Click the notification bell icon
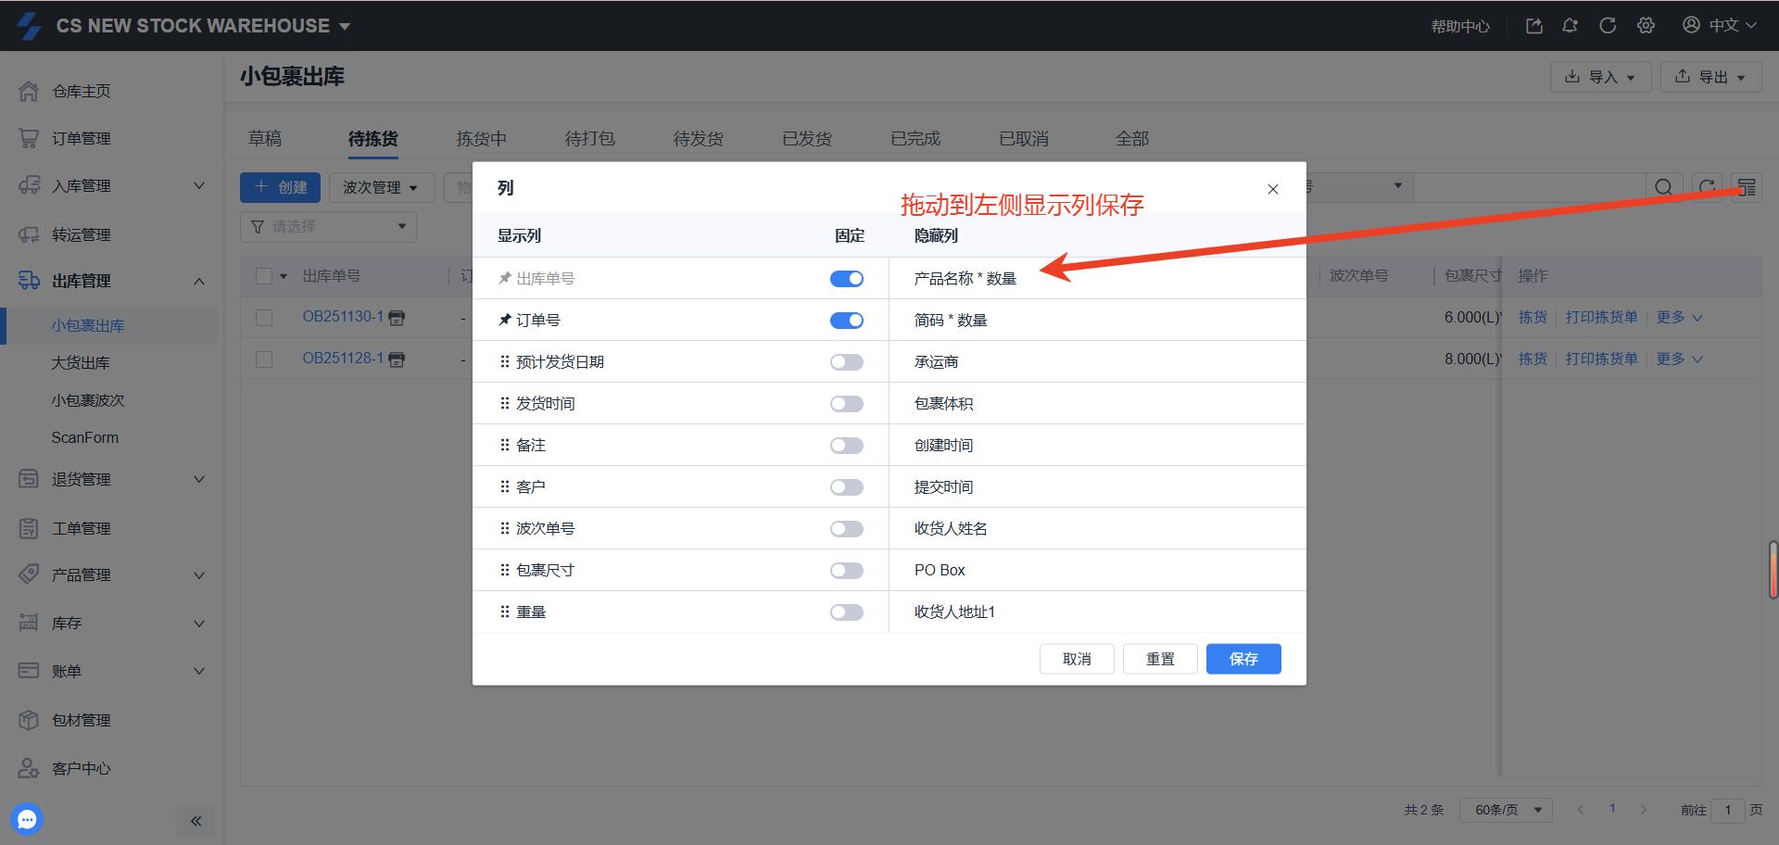 tap(1570, 26)
